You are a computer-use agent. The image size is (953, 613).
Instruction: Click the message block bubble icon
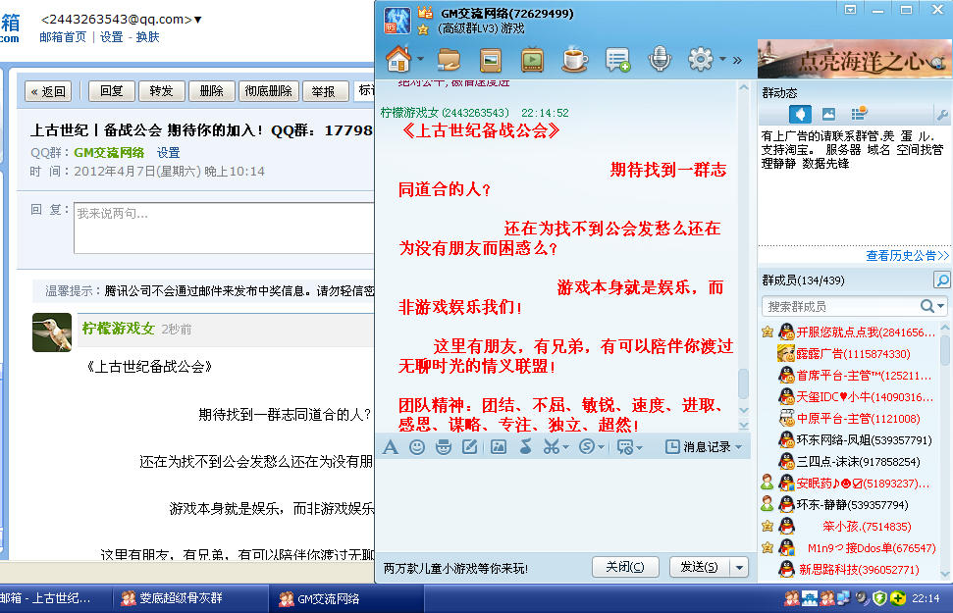point(624,447)
